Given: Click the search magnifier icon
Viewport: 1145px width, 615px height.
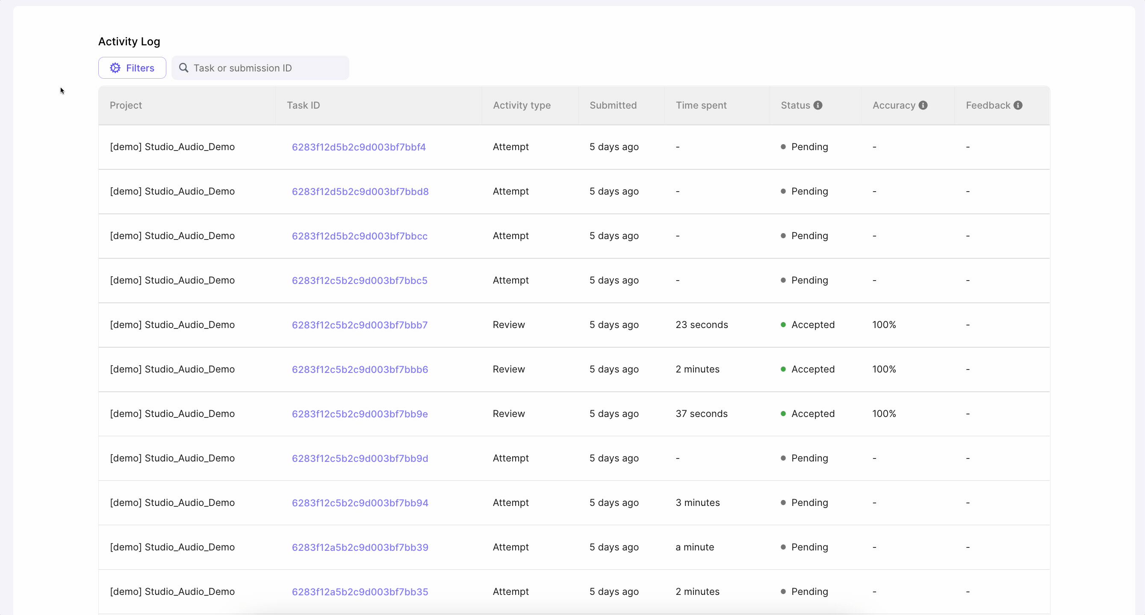Looking at the screenshot, I should point(183,68).
